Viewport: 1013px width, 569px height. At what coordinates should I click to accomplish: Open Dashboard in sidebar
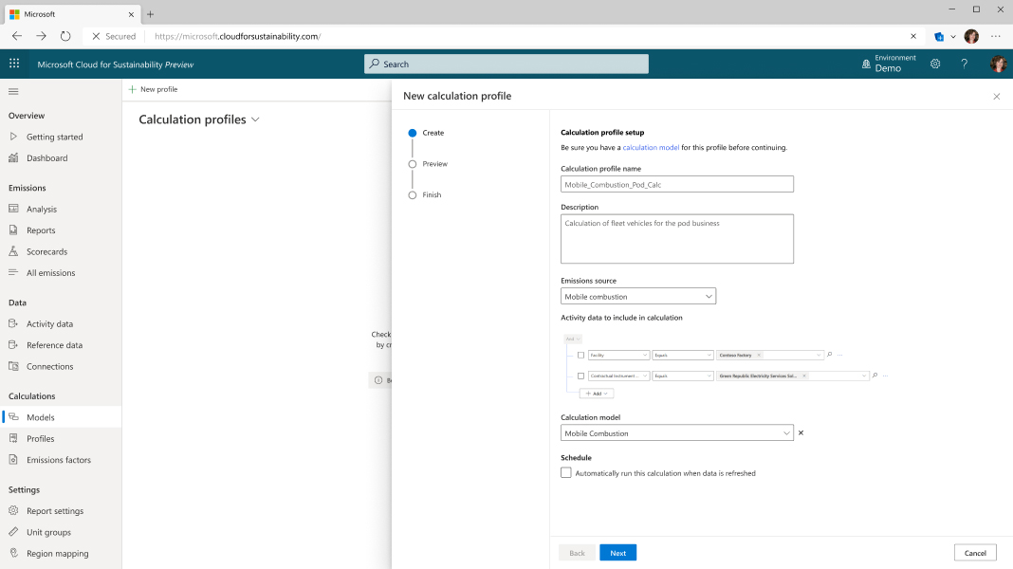tap(46, 158)
